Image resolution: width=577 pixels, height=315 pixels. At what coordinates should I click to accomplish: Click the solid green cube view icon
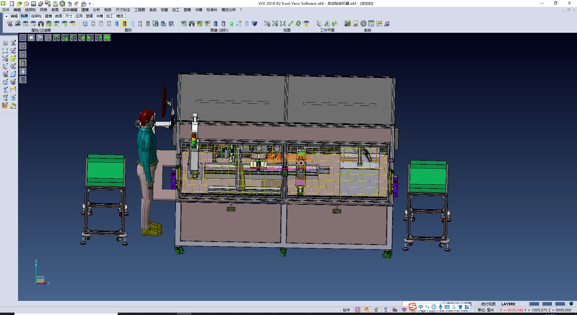coord(107,38)
